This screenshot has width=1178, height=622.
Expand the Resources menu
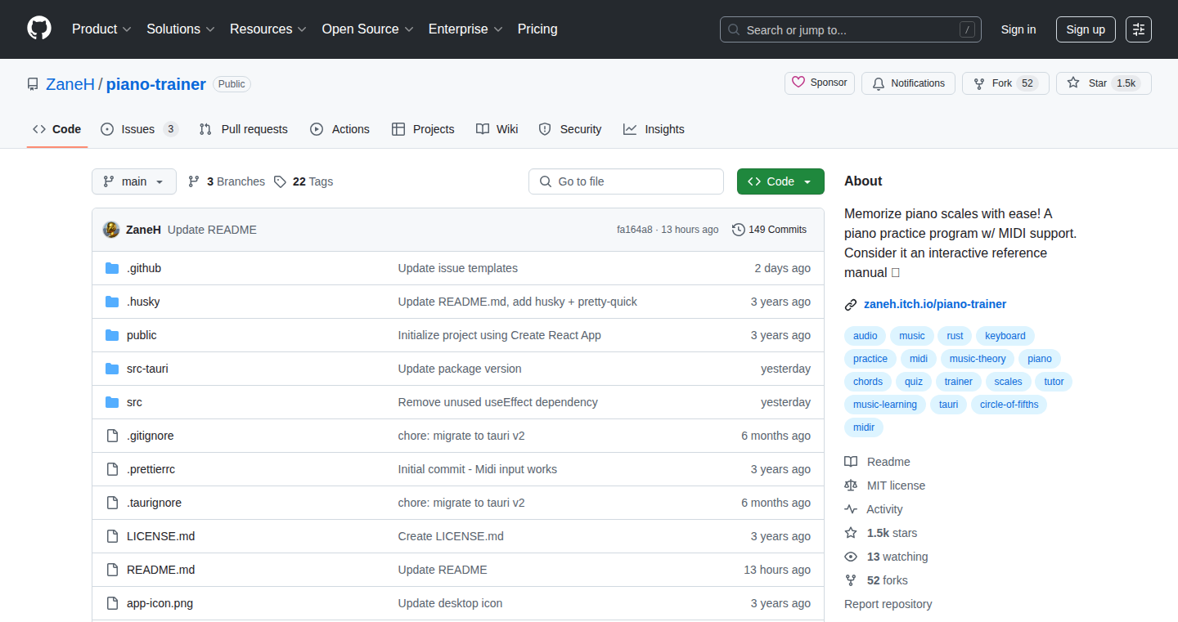268,29
